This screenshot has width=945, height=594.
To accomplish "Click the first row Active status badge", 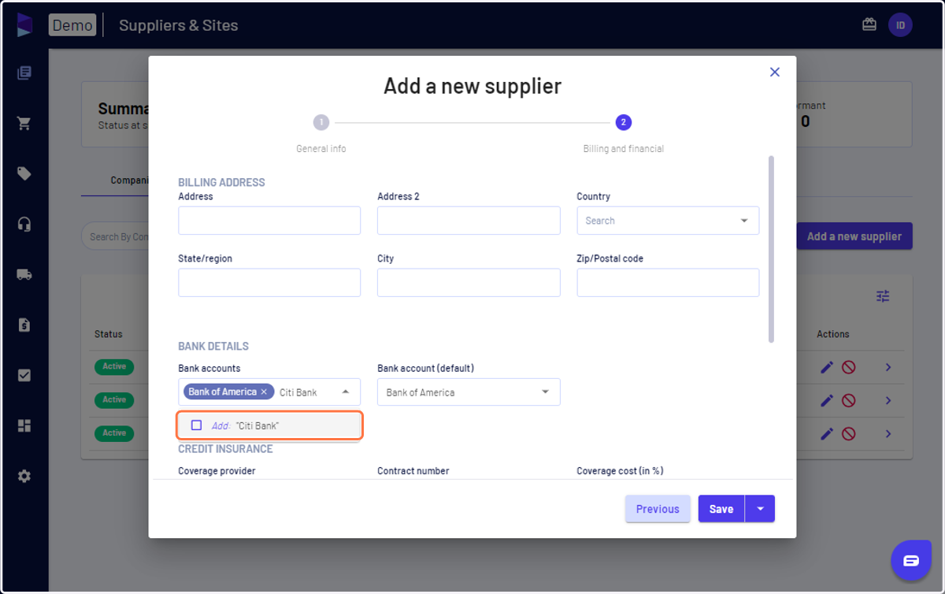I will pos(114,366).
